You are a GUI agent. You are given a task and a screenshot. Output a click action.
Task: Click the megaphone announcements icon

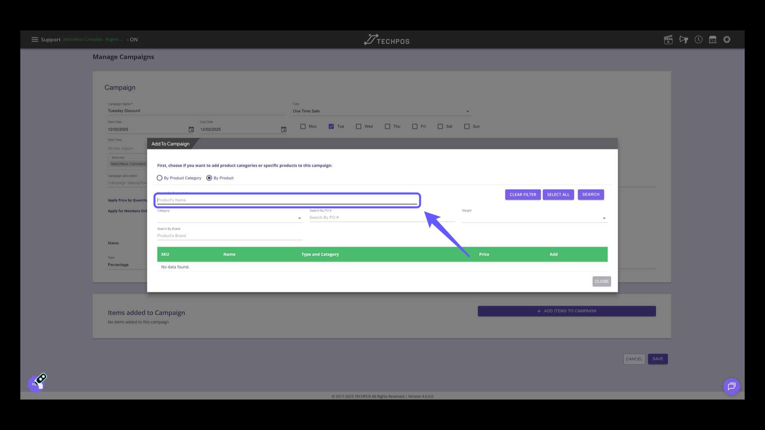[x=684, y=39]
